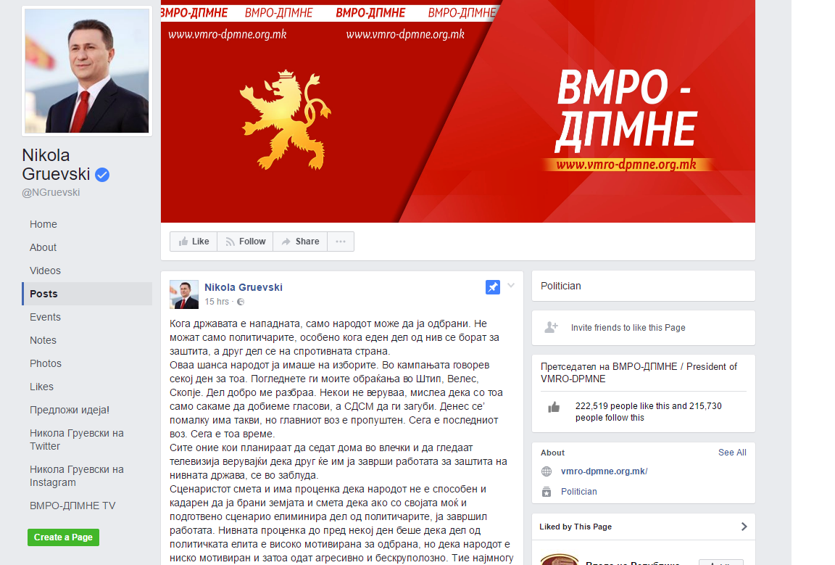Go to the About sidebar item
This screenshot has height=565, width=835.
pyautogui.click(x=43, y=247)
